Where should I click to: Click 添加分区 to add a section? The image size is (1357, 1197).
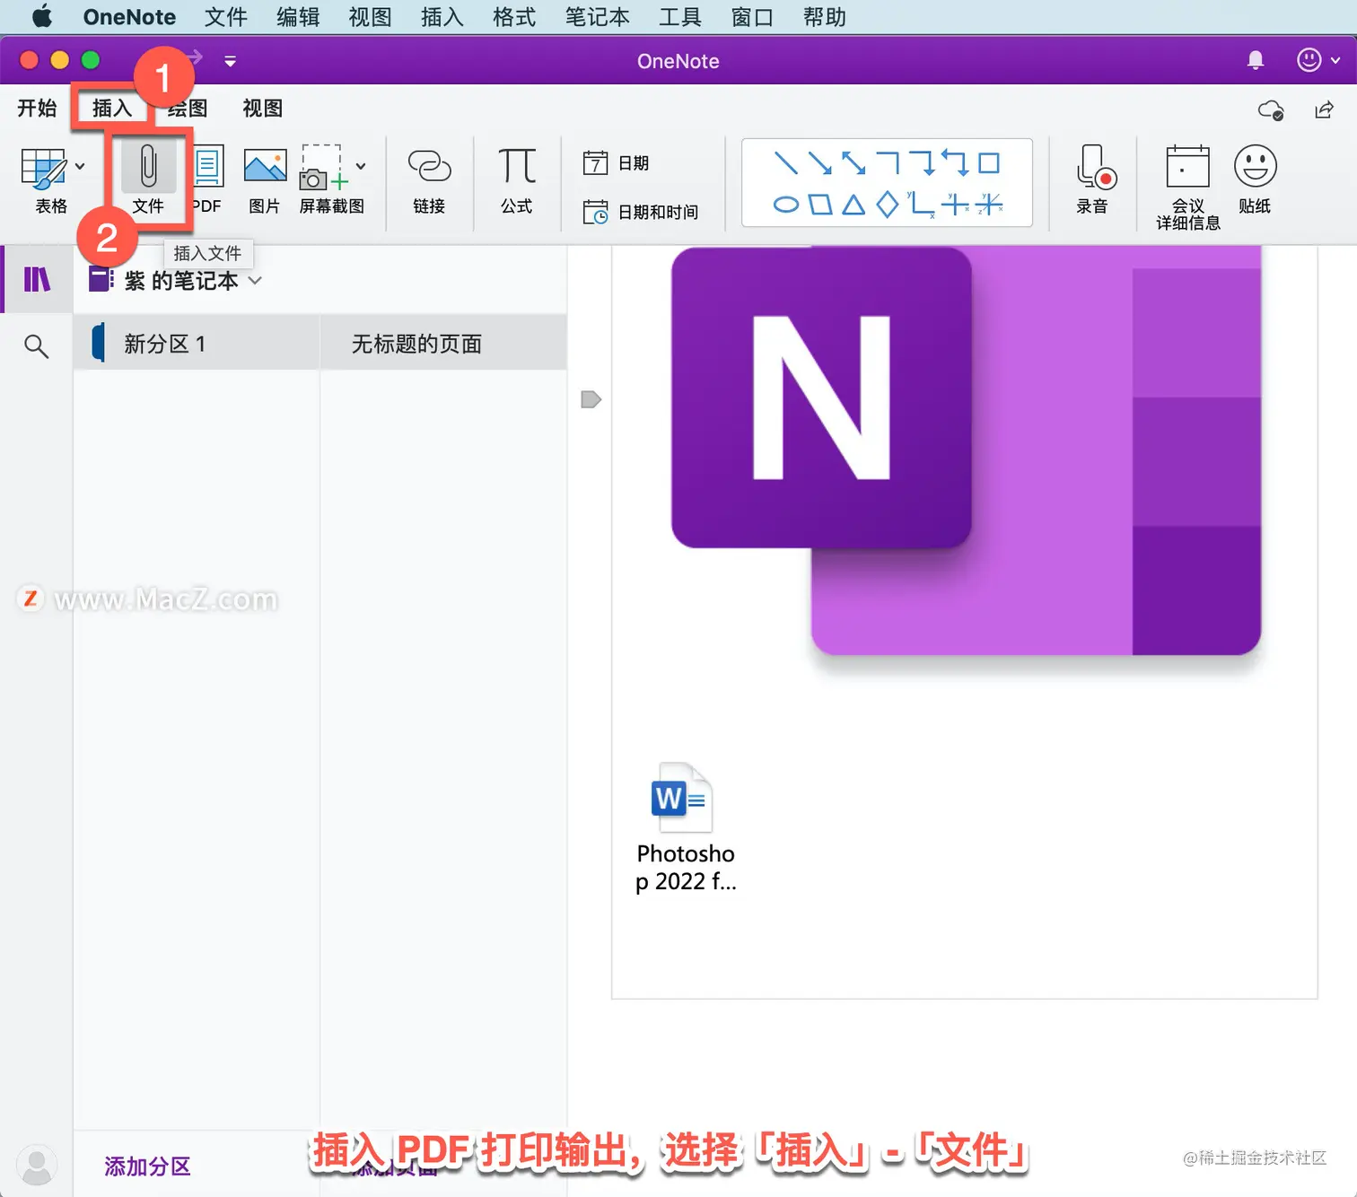tap(147, 1166)
